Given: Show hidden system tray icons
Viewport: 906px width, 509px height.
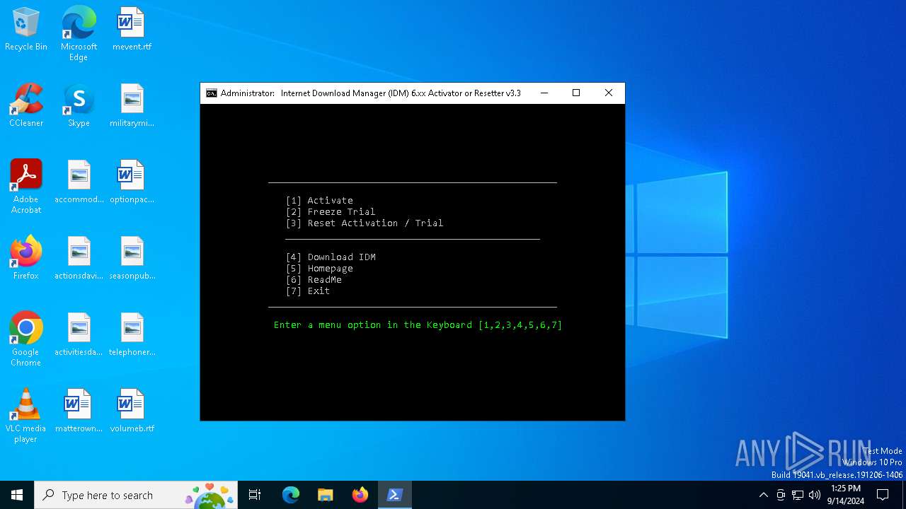Looking at the screenshot, I should (763, 495).
